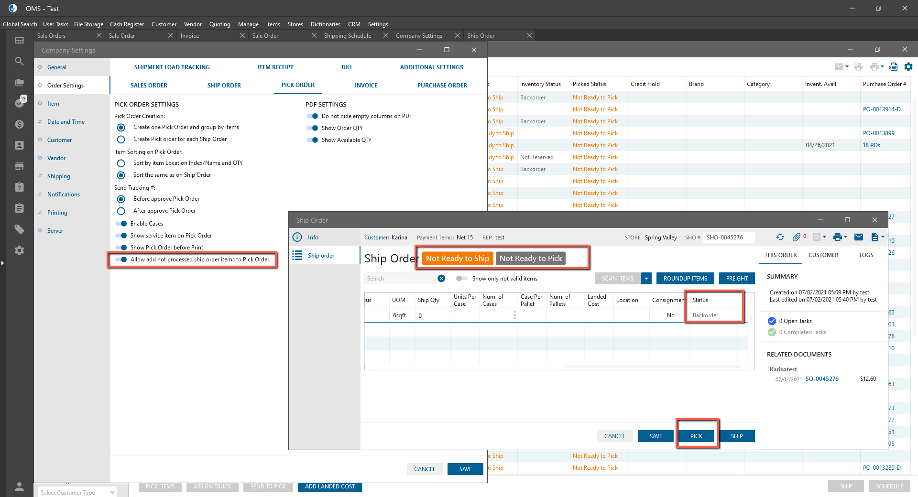Toggle Show only not valid items

461,279
